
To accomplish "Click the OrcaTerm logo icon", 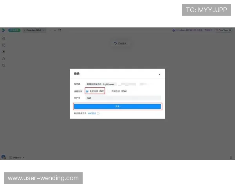I will [4, 30].
